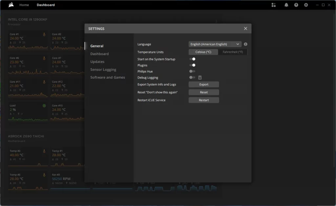Screen dimensions: 336x206
Task: Select Fahrenheit temperature units
Action: (233, 52)
